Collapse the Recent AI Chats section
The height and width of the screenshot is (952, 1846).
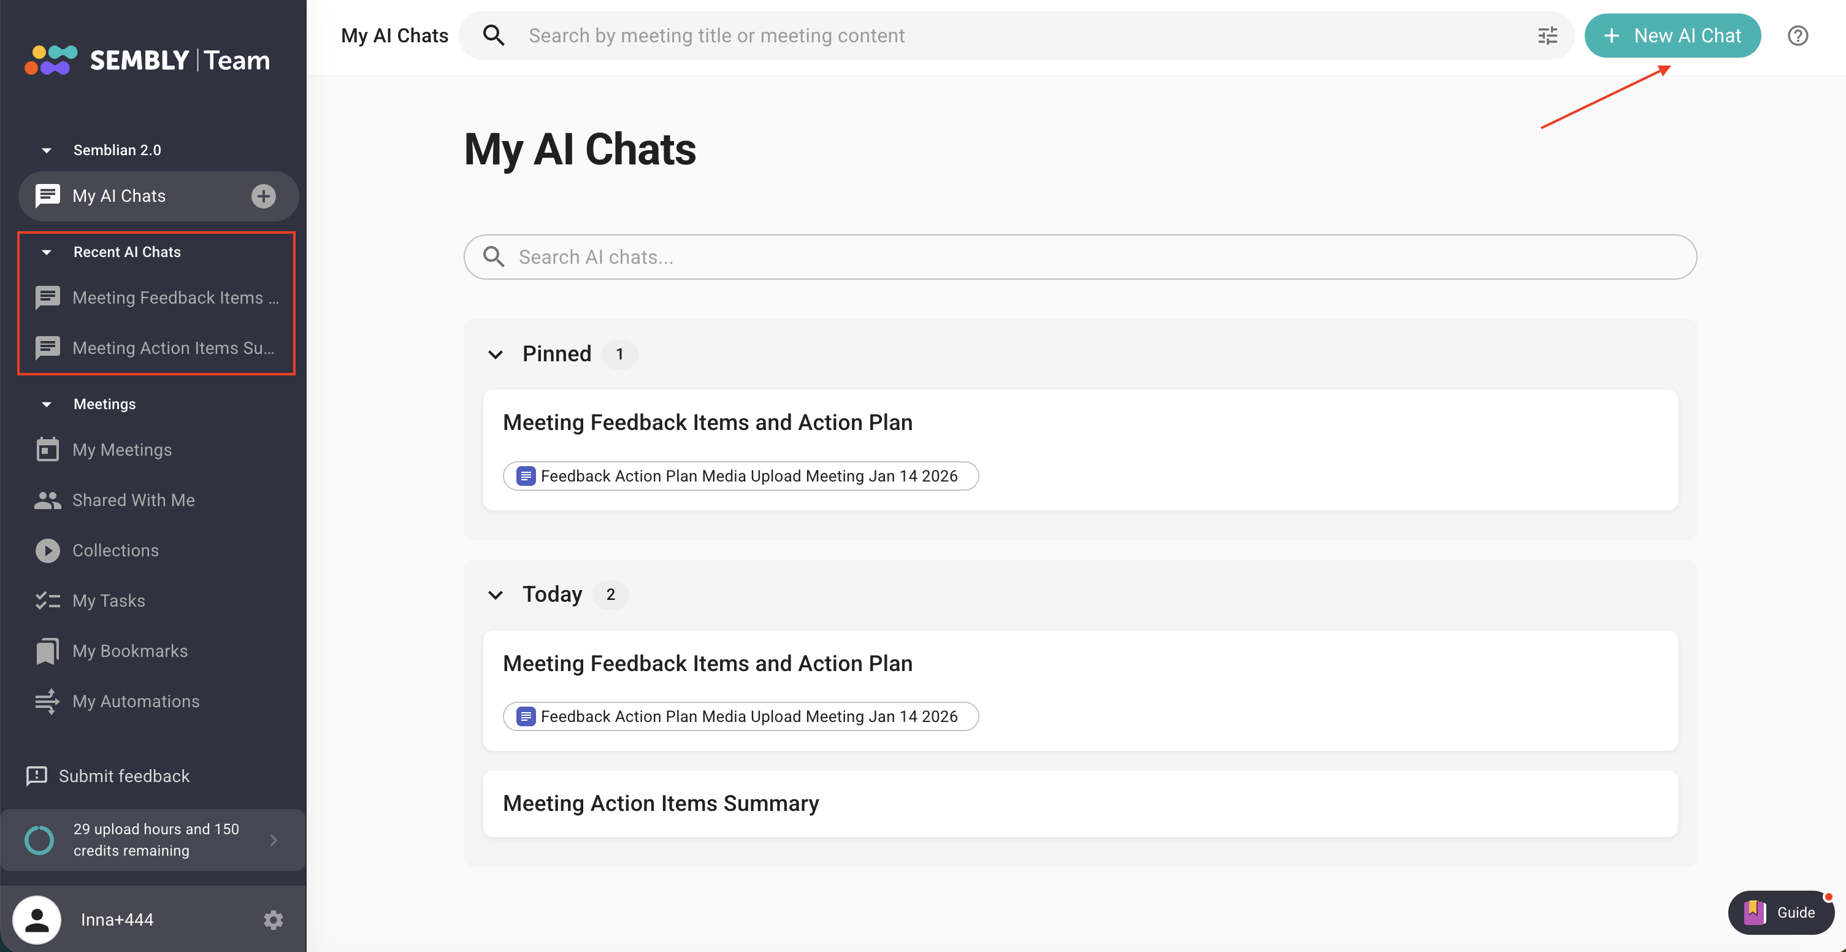[46, 251]
